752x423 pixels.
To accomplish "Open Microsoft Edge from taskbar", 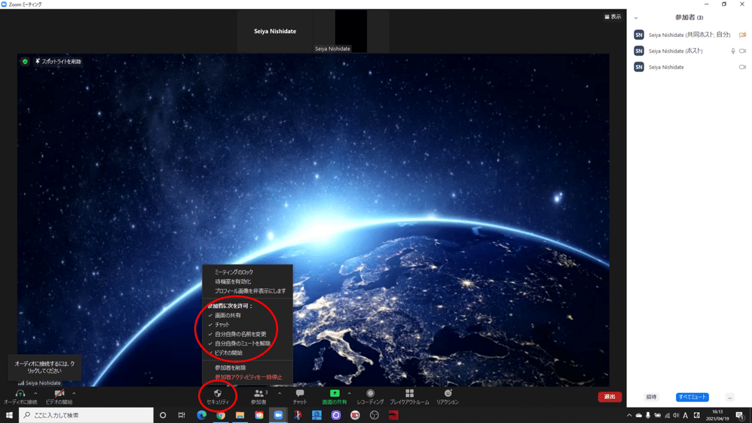I will point(202,415).
